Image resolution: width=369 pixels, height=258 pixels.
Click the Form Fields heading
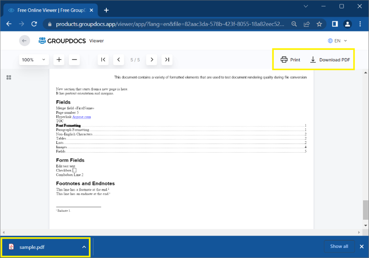coord(70,160)
